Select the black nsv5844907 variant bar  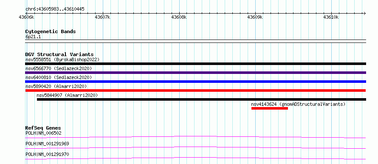pos(202,99)
